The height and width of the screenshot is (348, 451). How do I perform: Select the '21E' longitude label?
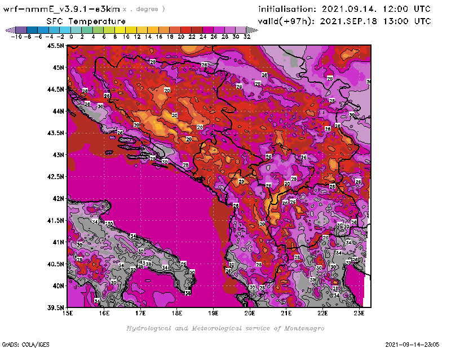(286, 313)
